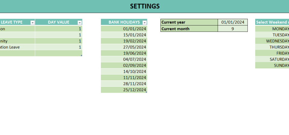The width and height of the screenshot is (289, 135).
Task: Select SUNDAY in the weekend list
Action: pyautogui.click(x=272, y=65)
